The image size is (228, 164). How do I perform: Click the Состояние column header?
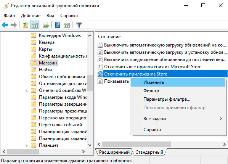click(109, 37)
